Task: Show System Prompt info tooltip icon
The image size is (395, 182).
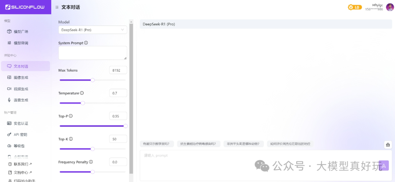Action: 86,43
